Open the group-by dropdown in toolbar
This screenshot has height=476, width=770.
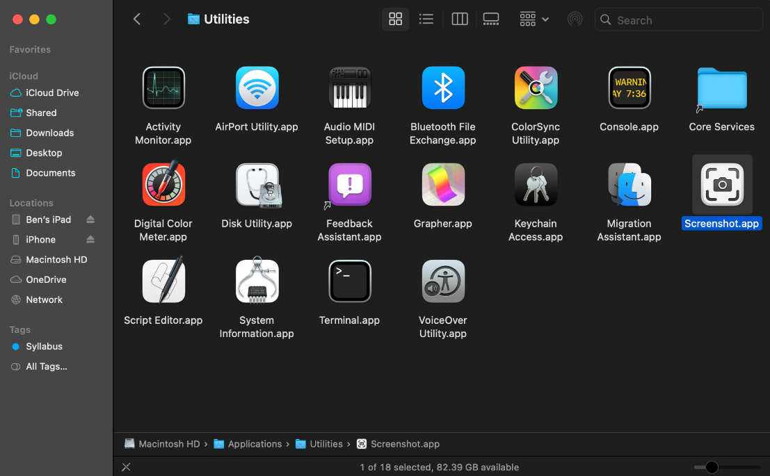534,19
